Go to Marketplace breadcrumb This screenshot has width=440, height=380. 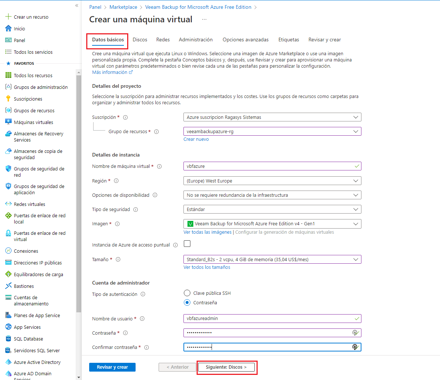coord(124,7)
